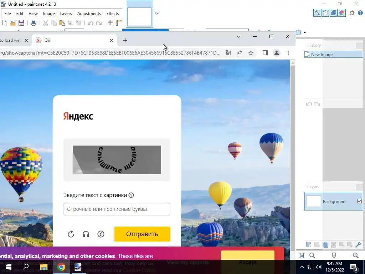The height and width of the screenshot is (274, 365).
Task: Toggle the pixel grid icon
Action: 110,23
